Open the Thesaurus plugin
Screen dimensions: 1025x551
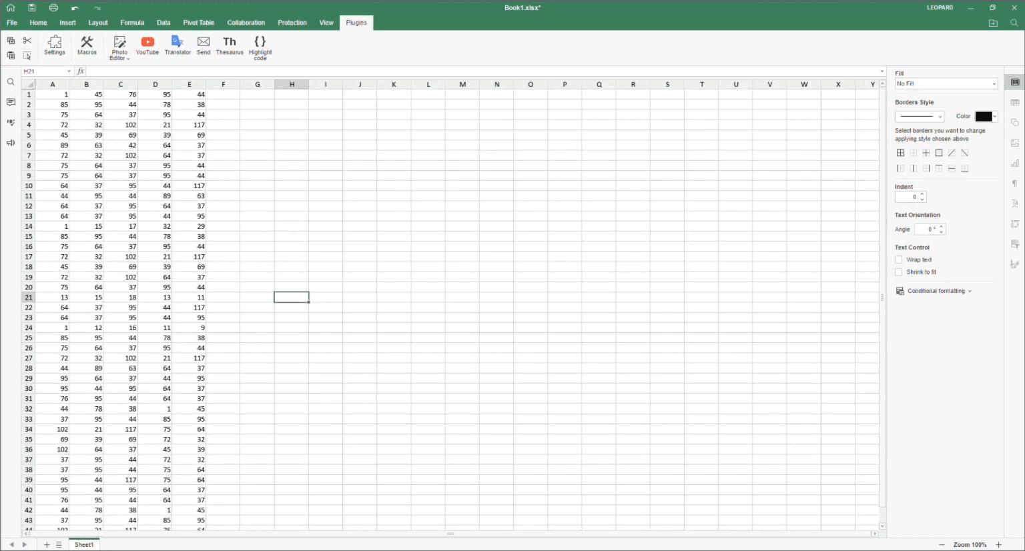[x=230, y=47]
